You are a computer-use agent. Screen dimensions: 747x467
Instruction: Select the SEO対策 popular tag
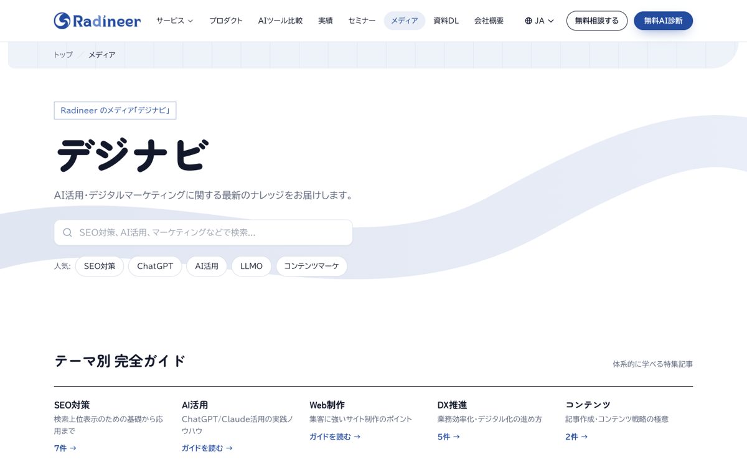click(100, 266)
